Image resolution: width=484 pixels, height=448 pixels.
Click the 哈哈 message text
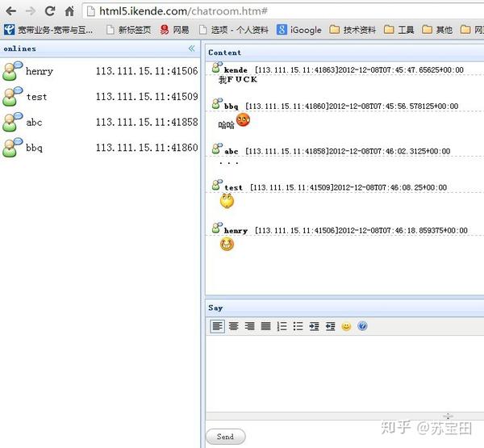pyautogui.click(x=226, y=125)
